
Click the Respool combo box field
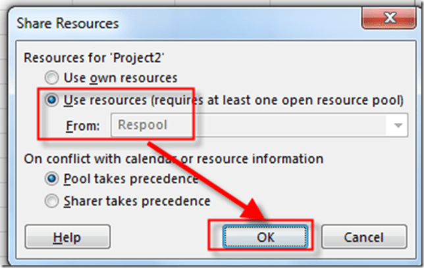click(250, 125)
